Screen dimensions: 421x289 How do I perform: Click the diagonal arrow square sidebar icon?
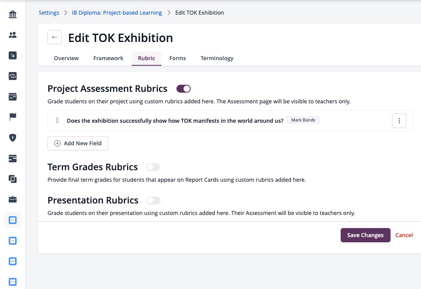click(13, 55)
